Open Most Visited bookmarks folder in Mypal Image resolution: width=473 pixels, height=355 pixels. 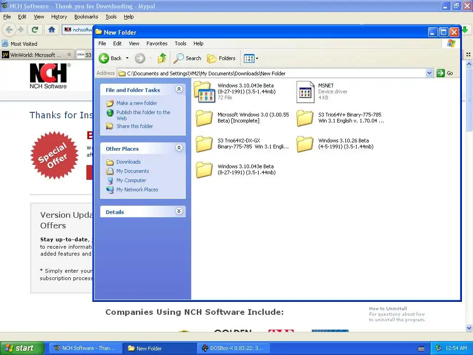(20, 44)
